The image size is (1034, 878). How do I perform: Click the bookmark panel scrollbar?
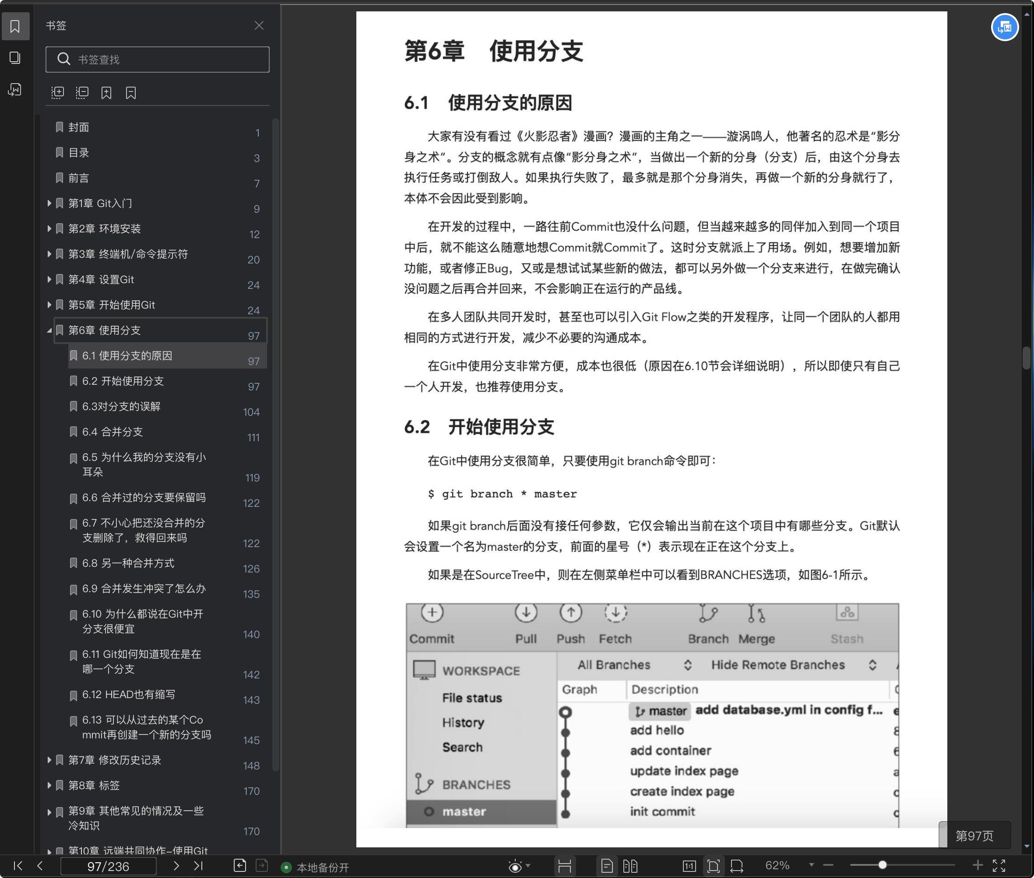(x=275, y=445)
